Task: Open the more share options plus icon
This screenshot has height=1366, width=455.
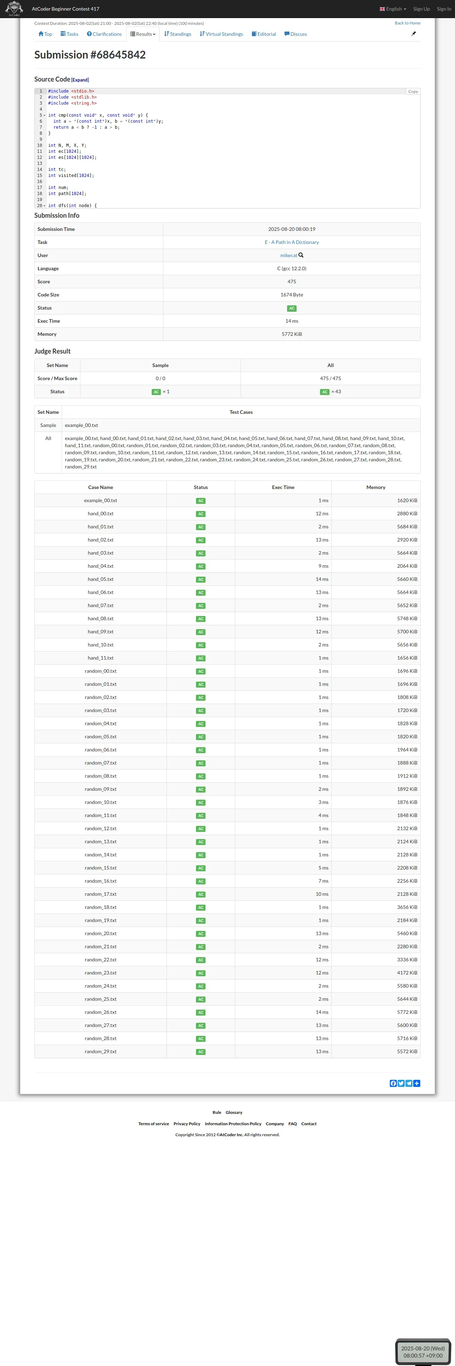Action: coord(417,1083)
